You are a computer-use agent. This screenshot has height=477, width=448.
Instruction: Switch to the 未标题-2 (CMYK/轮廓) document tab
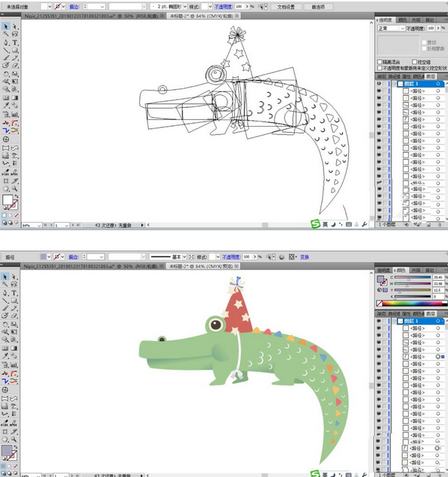(204, 16)
